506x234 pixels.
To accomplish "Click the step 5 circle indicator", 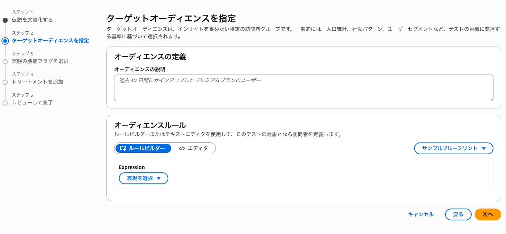I will (5, 103).
